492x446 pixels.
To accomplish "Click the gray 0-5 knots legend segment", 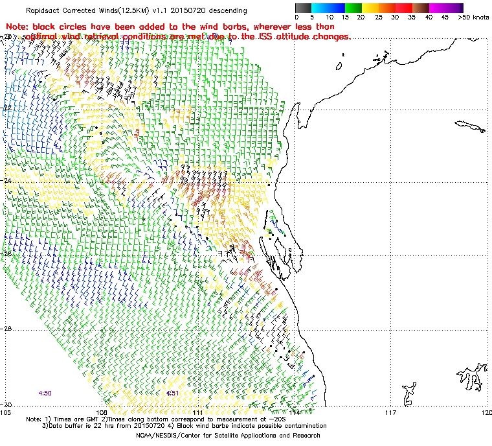I will (303, 8).
